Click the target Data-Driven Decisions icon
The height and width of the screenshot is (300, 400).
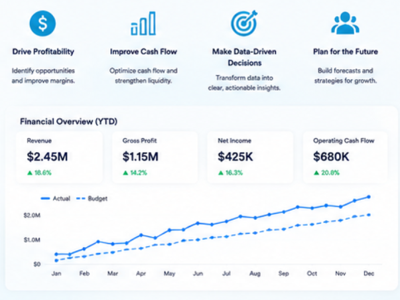(244, 23)
